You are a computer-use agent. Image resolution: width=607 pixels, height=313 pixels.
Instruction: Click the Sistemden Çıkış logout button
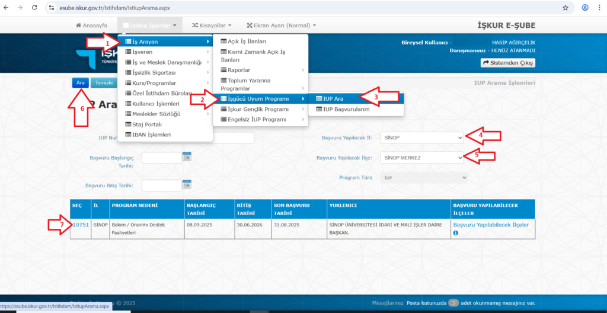(x=507, y=63)
